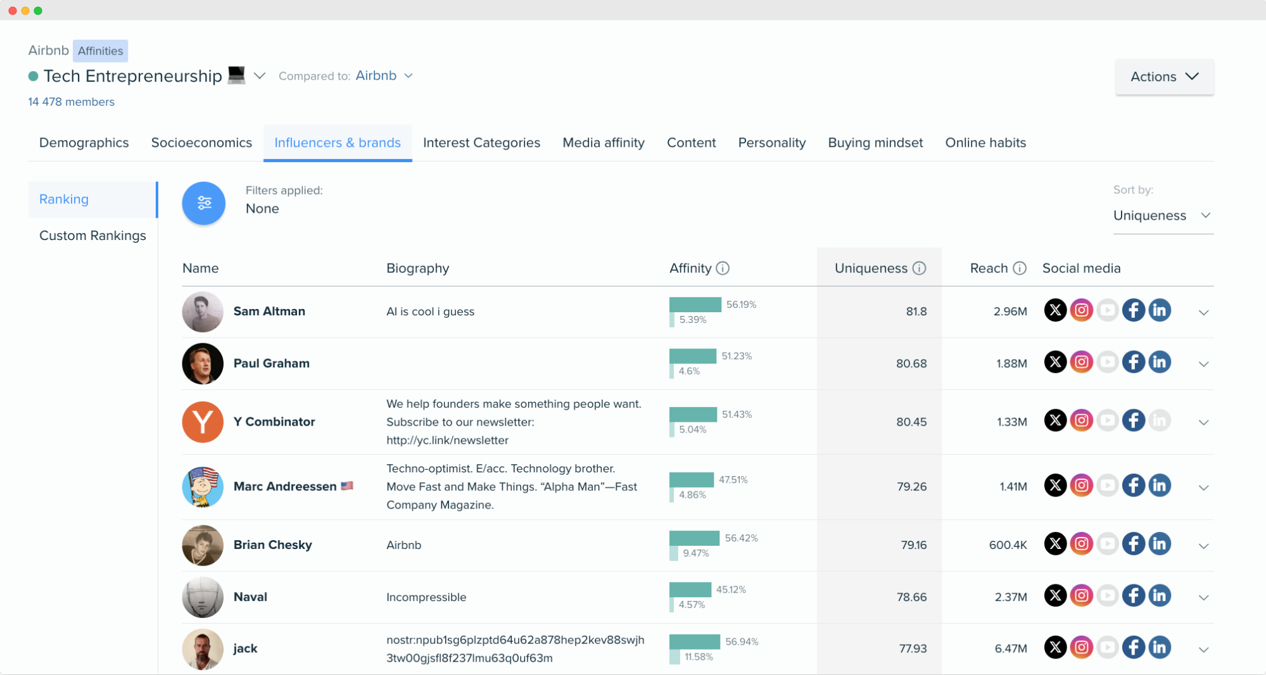
Task: Click Brian Chesky's 56.42% affinity bar
Action: point(694,538)
